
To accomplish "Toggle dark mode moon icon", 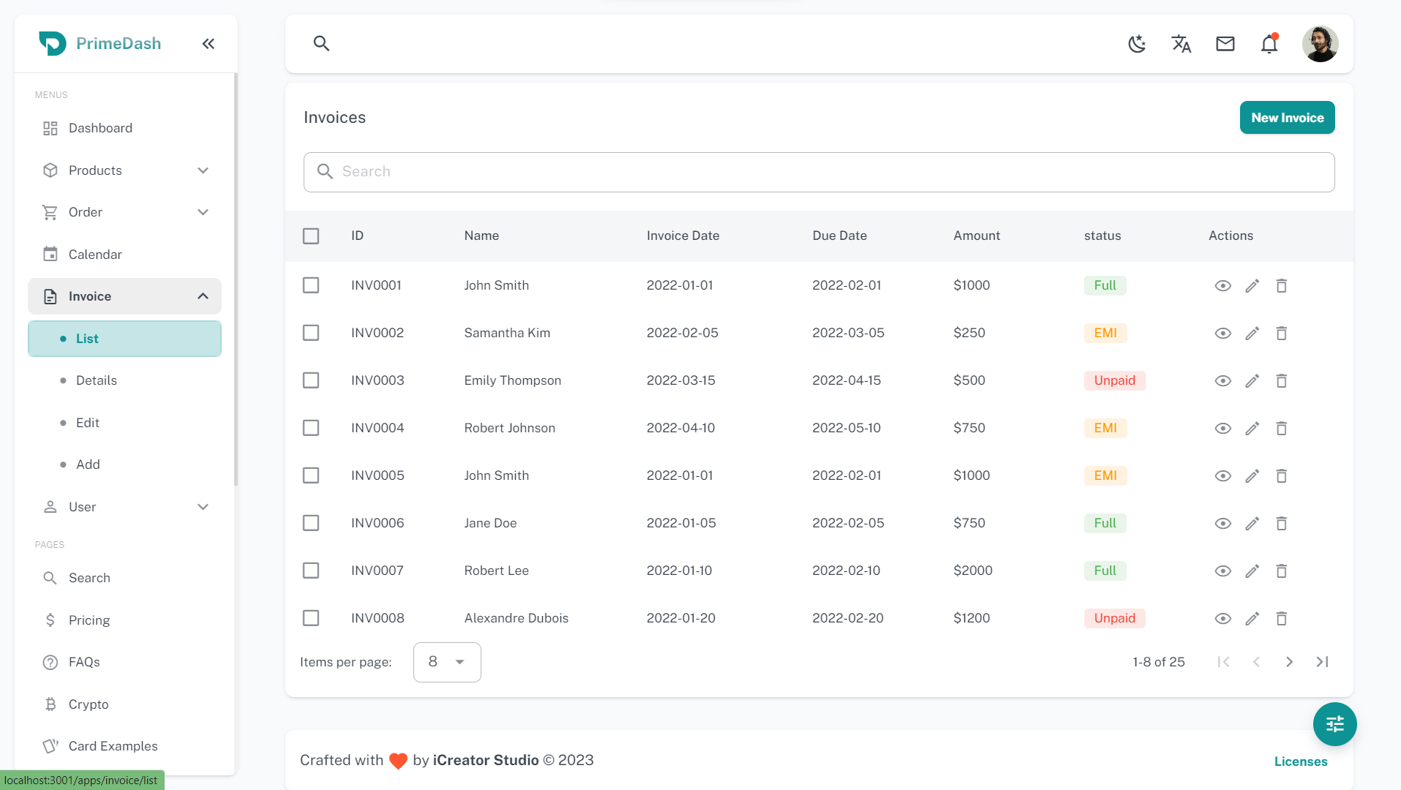I will (1137, 44).
